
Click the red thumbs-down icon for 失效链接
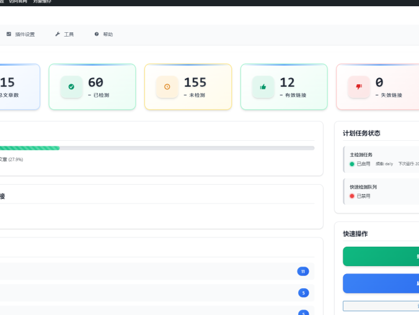[x=359, y=87]
